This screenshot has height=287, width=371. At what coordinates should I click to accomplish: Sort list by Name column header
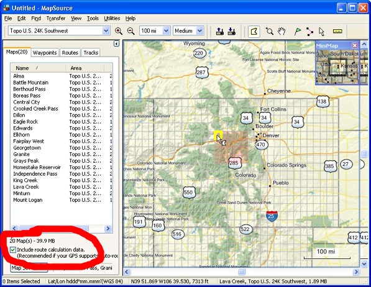38,68
